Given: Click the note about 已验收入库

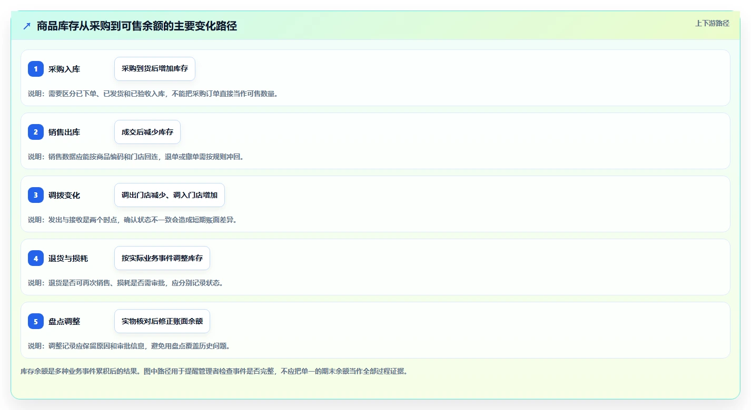Looking at the screenshot, I should point(153,94).
